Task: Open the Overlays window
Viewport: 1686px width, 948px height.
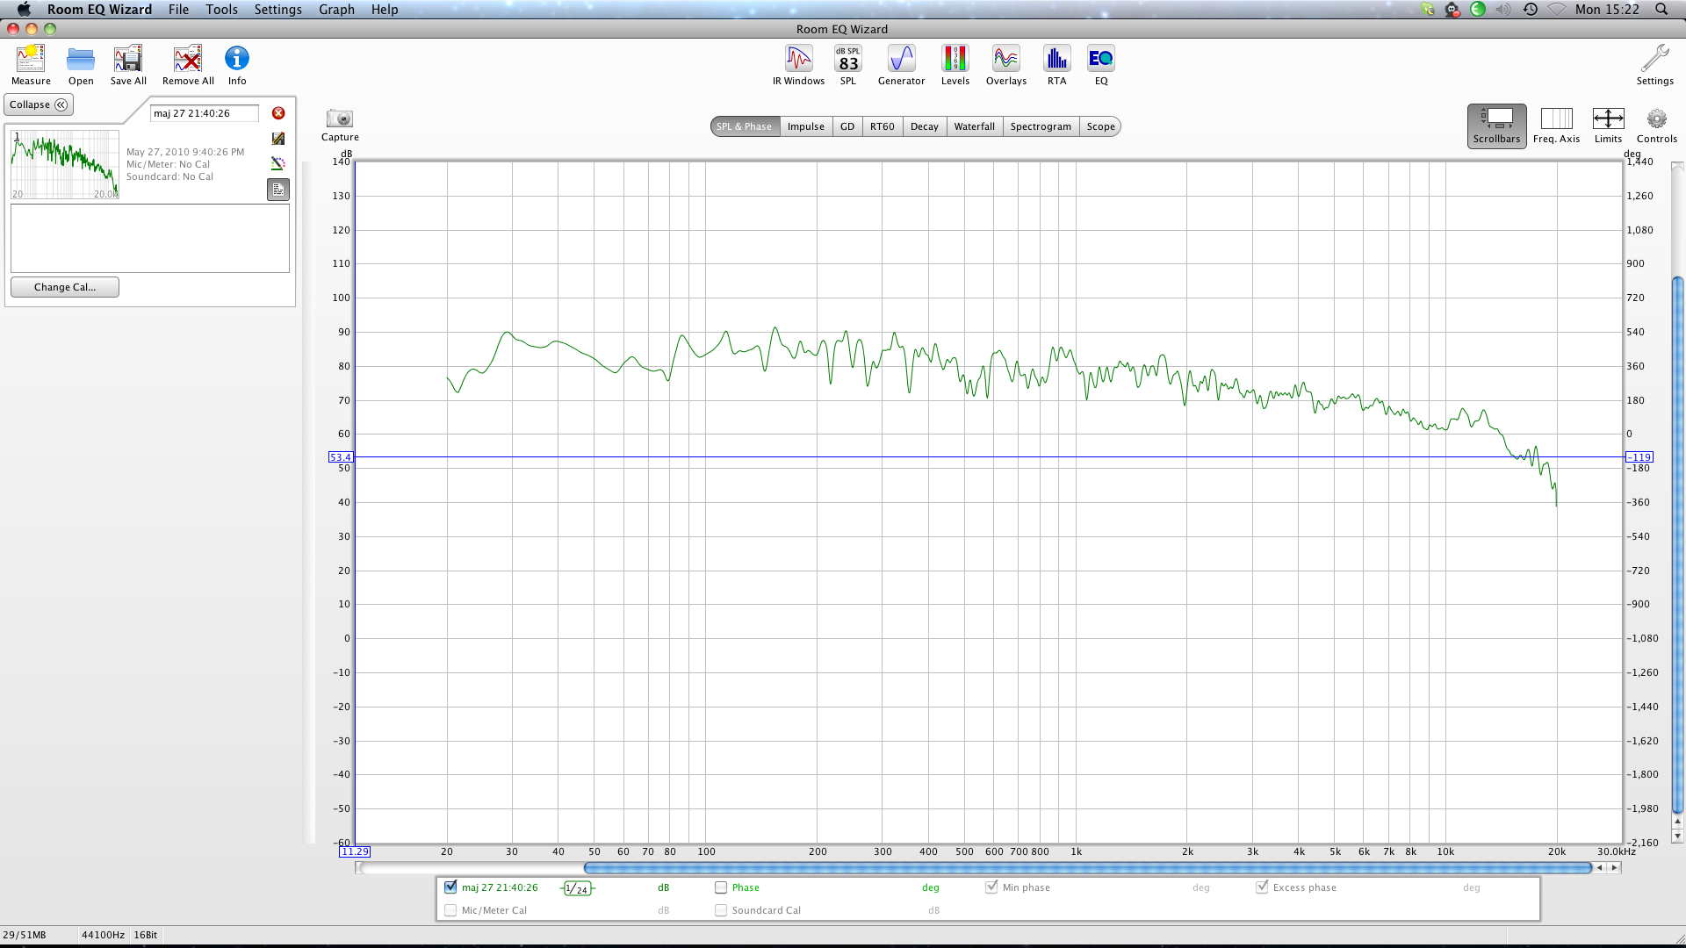Action: point(1005,60)
